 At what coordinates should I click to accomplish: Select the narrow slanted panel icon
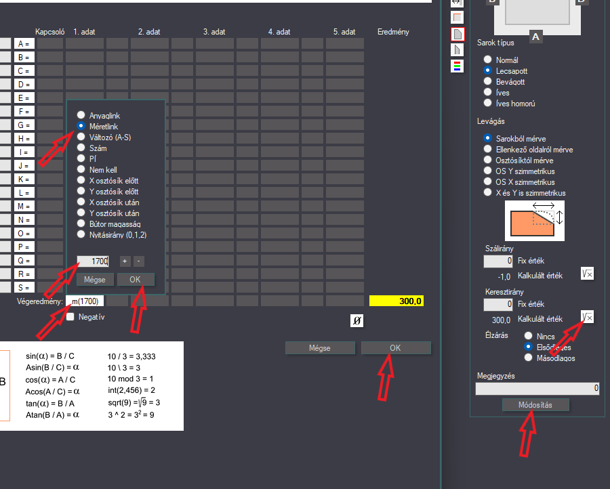(x=457, y=49)
